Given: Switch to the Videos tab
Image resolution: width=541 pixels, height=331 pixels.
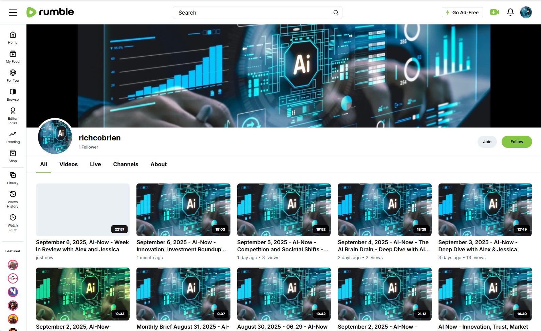Looking at the screenshot, I should coord(69,164).
